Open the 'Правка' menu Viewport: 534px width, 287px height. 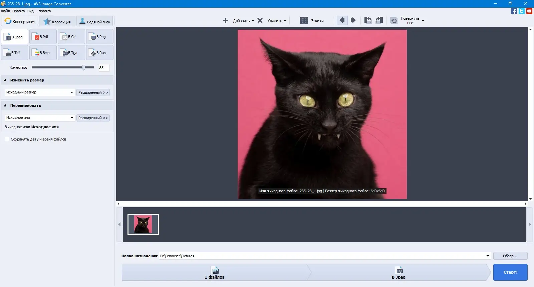(19, 11)
